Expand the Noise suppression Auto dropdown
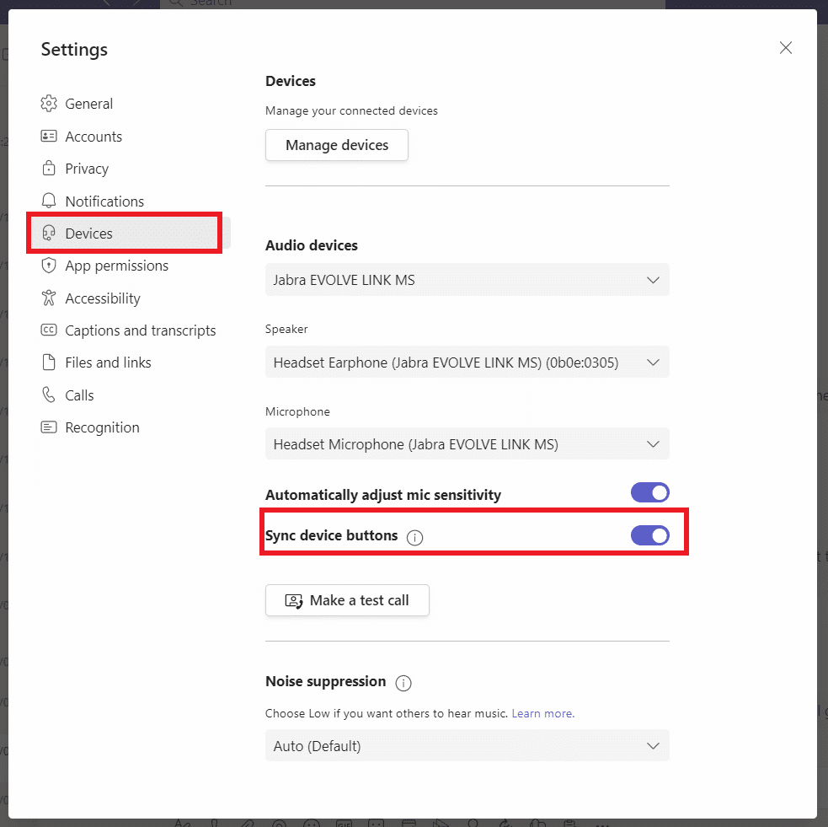Image resolution: width=828 pixels, height=827 pixels. (467, 746)
